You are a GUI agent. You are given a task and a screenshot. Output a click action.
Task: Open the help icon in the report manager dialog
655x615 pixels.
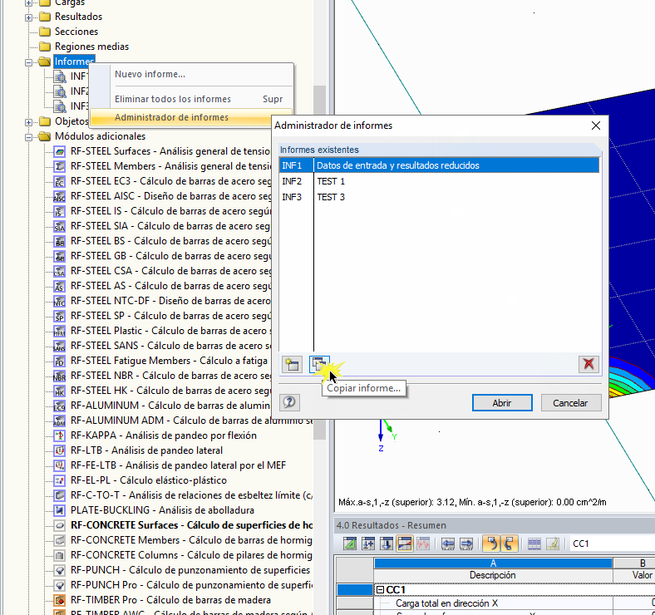[289, 402]
